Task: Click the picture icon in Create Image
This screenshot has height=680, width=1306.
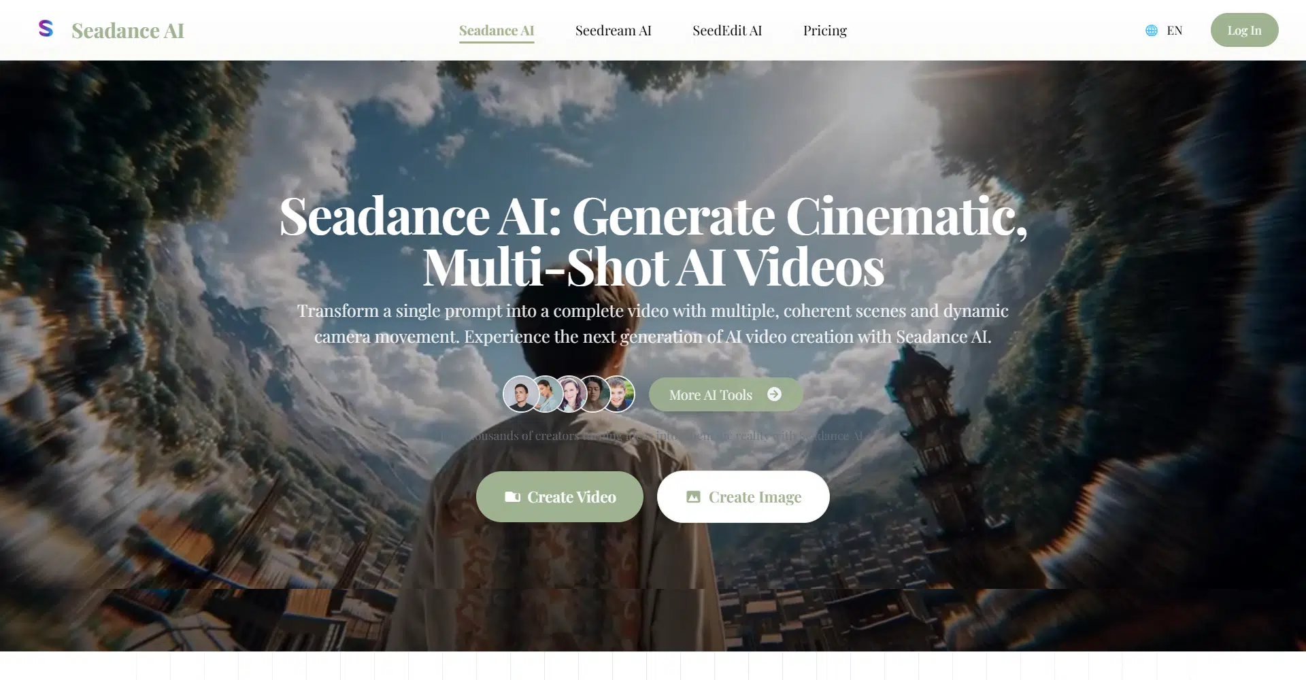Action: (693, 497)
